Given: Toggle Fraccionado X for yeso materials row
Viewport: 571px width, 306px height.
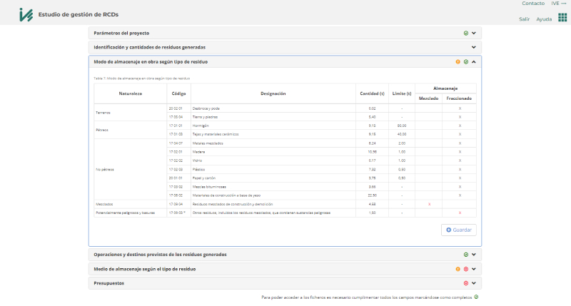Looking at the screenshot, I should click(x=460, y=195).
